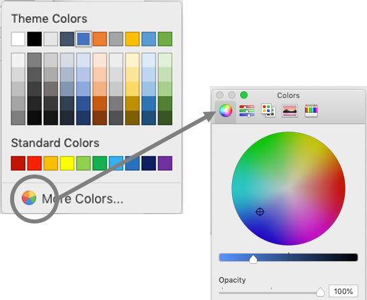The height and width of the screenshot is (300, 367).
Task: Select the light gray theme color swatch
Action: 51,39
